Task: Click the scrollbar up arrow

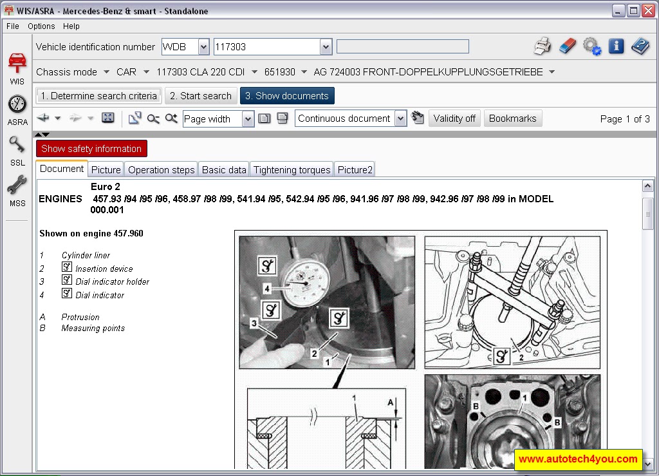Action: [x=647, y=186]
